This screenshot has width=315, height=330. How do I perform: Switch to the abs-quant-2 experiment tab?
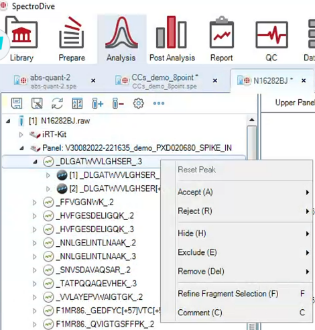[50, 81]
